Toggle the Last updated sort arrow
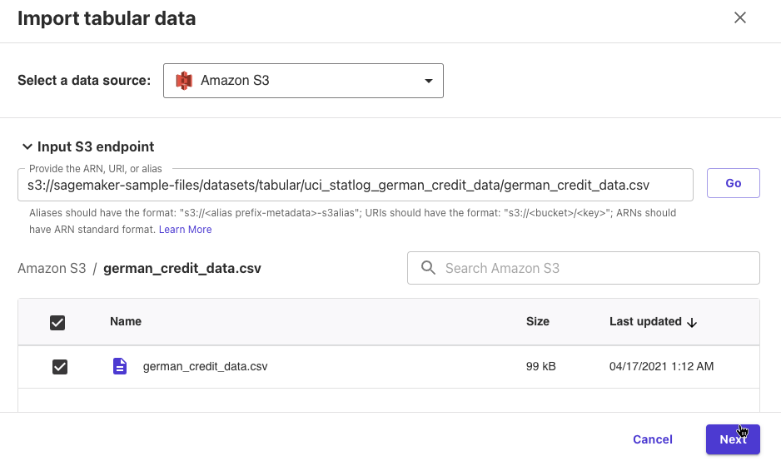The image size is (781, 461). tap(692, 323)
